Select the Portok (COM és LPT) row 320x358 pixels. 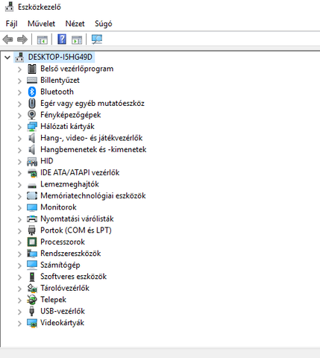(x=76, y=230)
